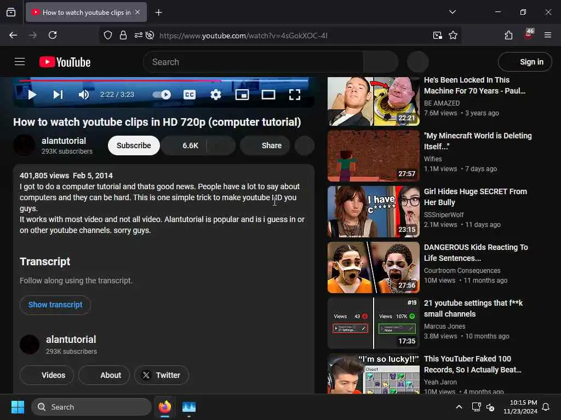Focus the YouTube Search box
This screenshot has width=561, height=420.
[x=253, y=62]
